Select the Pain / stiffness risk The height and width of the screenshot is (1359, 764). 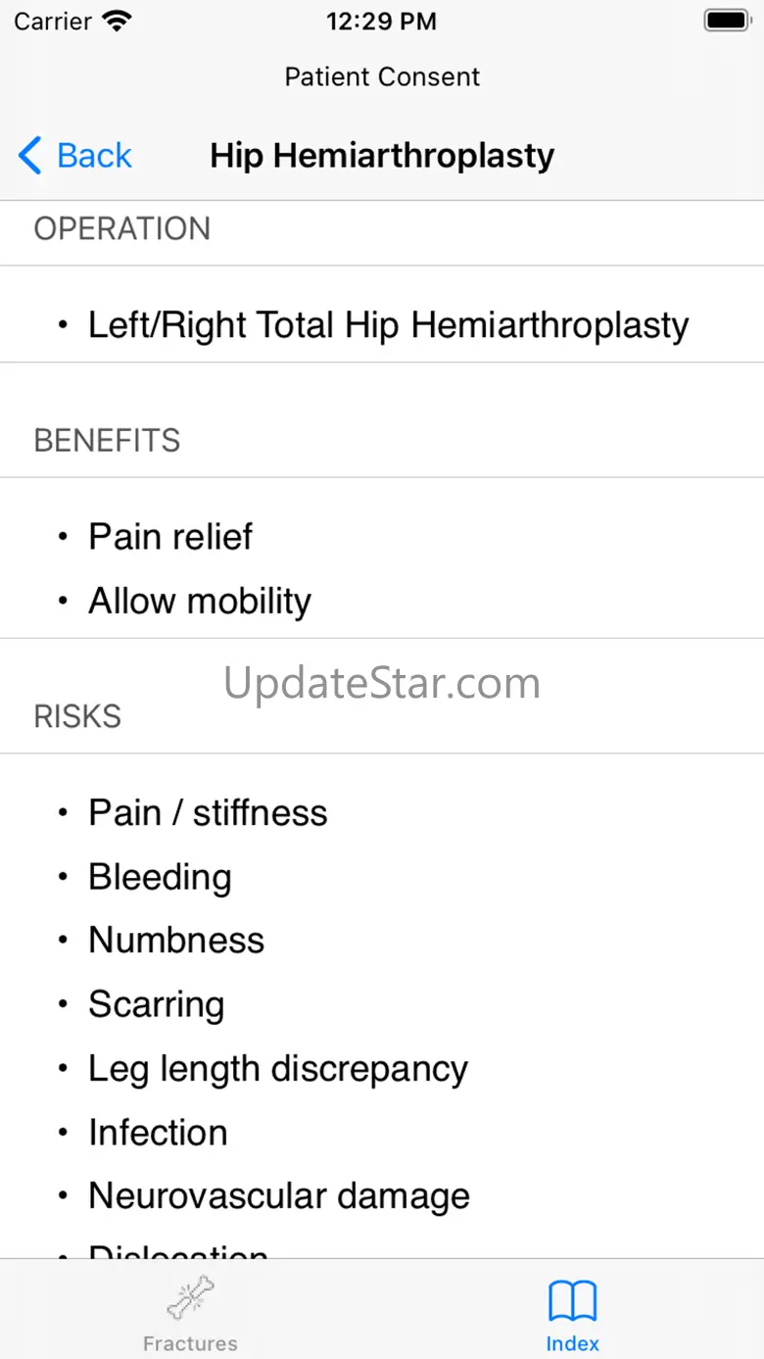(208, 812)
